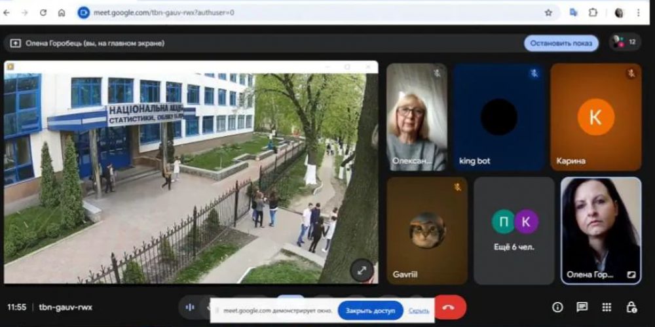Open the activities grid icon
This screenshot has width=655, height=327.
click(607, 307)
